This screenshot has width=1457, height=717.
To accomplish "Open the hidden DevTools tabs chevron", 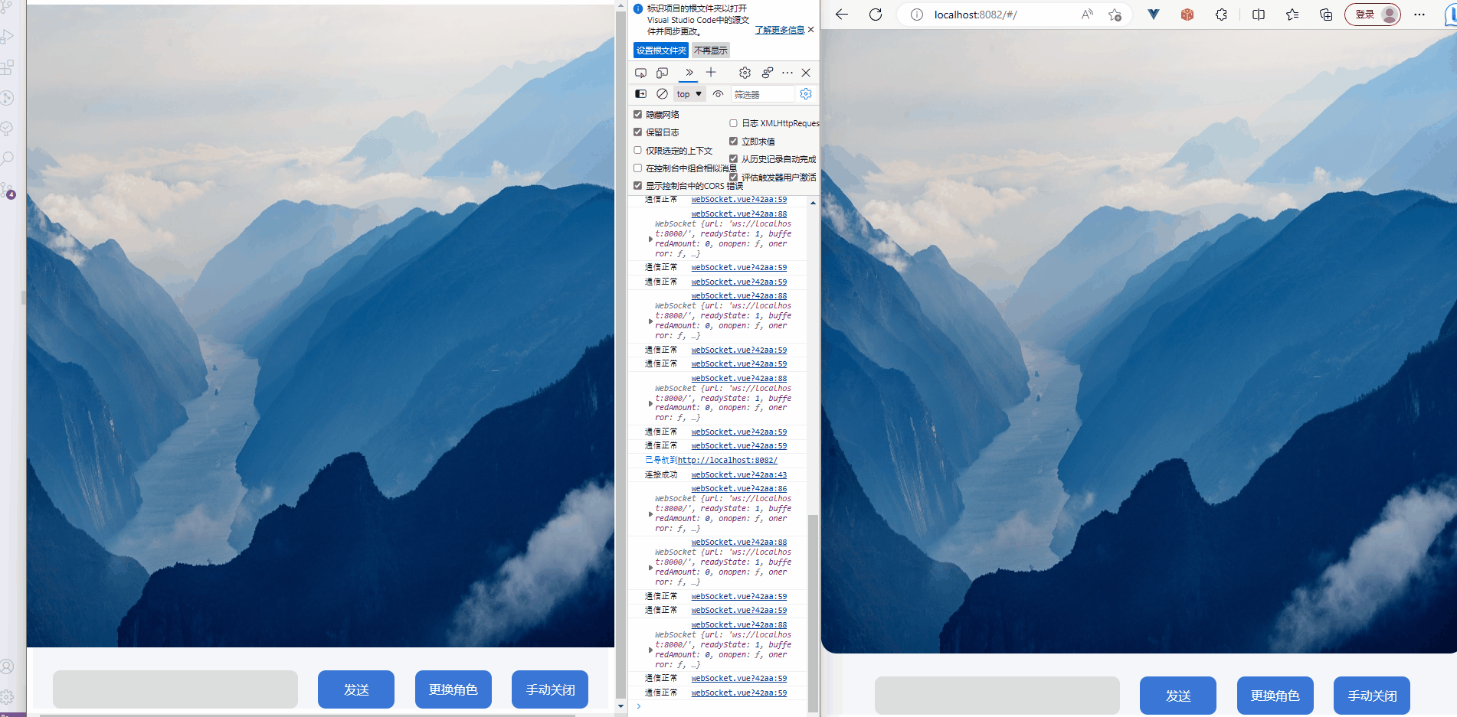I will (x=689, y=73).
